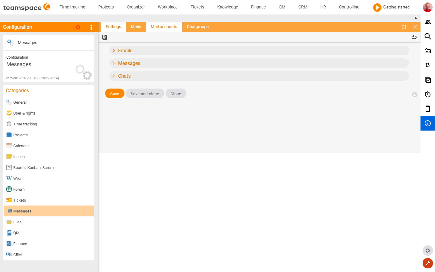Click the pin icon in right sidebar
The height and width of the screenshot is (272, 435).
pyautogui.click(x=428, y=65)
